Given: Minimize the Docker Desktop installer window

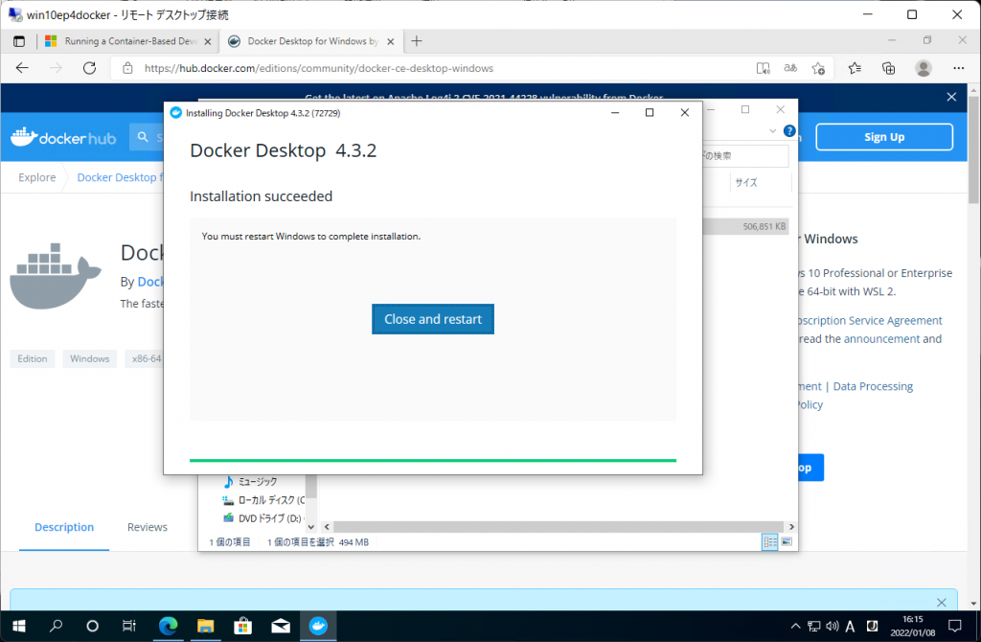Looking at the screenshot, I should [615, 113].
